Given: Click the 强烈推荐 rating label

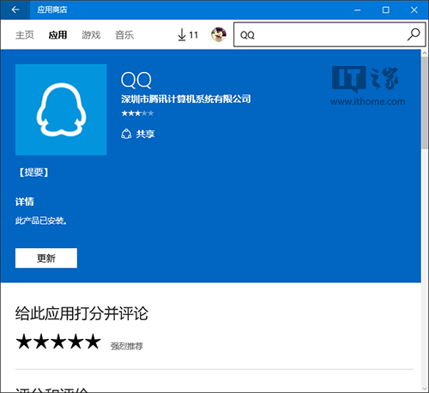Looking at the screenshot, I should pos(127,347).
